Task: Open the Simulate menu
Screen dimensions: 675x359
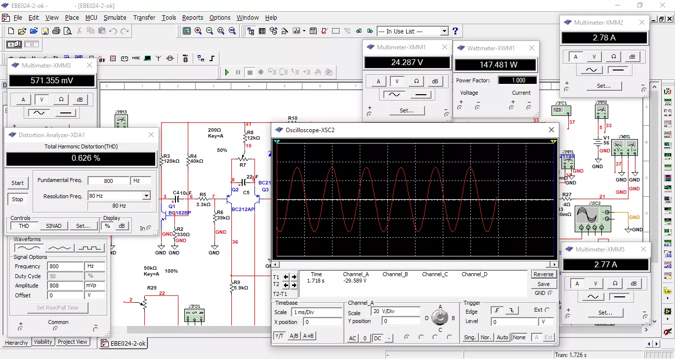Action: click(115, 17)
